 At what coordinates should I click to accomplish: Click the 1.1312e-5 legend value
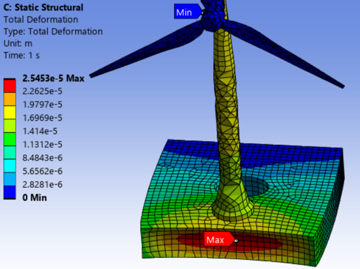click(42, 145)
